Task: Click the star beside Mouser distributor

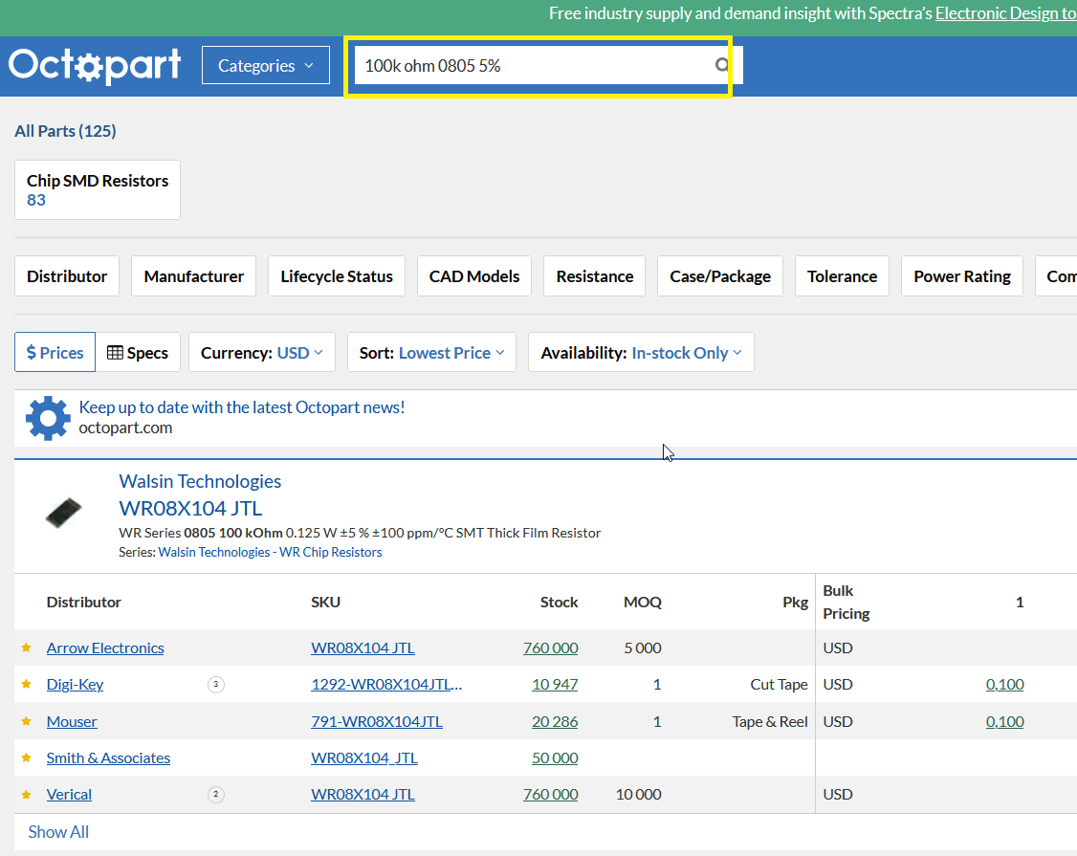Action: (x=27, y=722)
